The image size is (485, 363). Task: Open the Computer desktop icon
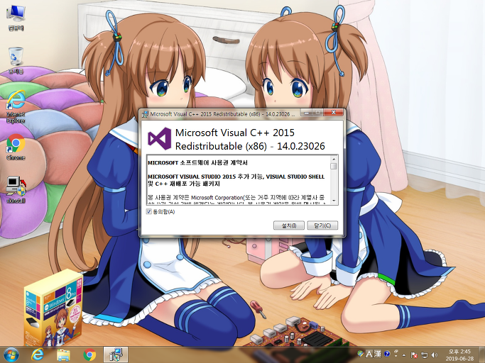pos(16,18)
